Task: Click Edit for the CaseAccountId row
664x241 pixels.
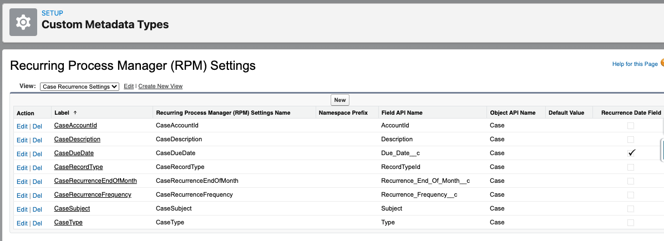Action: (x=22, y=126)
